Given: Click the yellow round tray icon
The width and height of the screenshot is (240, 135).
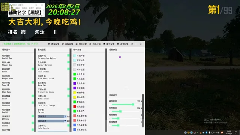Looking at the screenshot, I should click(189, 132).
